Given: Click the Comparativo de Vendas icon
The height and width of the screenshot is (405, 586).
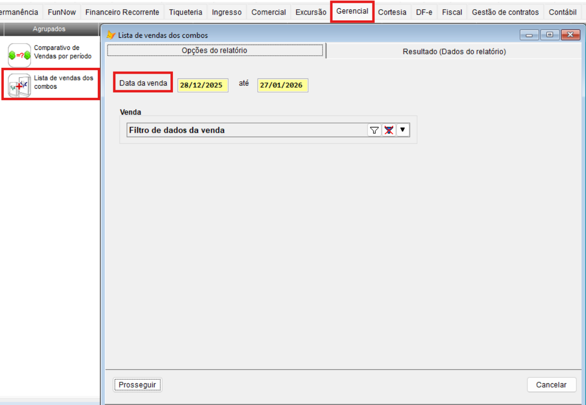Looking at the screenshot, I should (20, 55).
